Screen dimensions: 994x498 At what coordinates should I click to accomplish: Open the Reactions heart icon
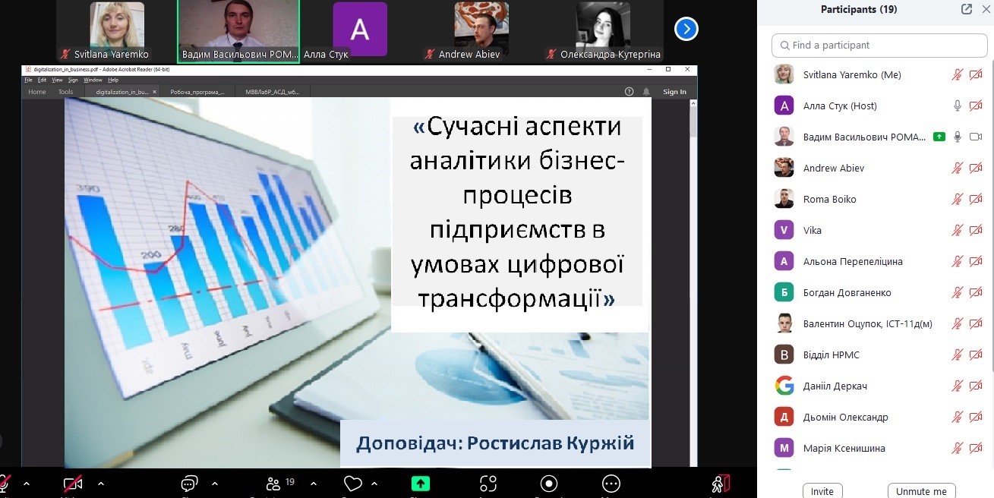point(352,484)
